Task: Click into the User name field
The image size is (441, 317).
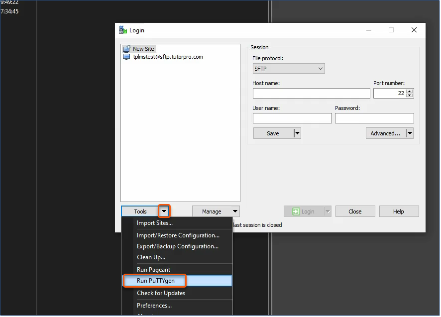Action: click(x=292, y=118)
